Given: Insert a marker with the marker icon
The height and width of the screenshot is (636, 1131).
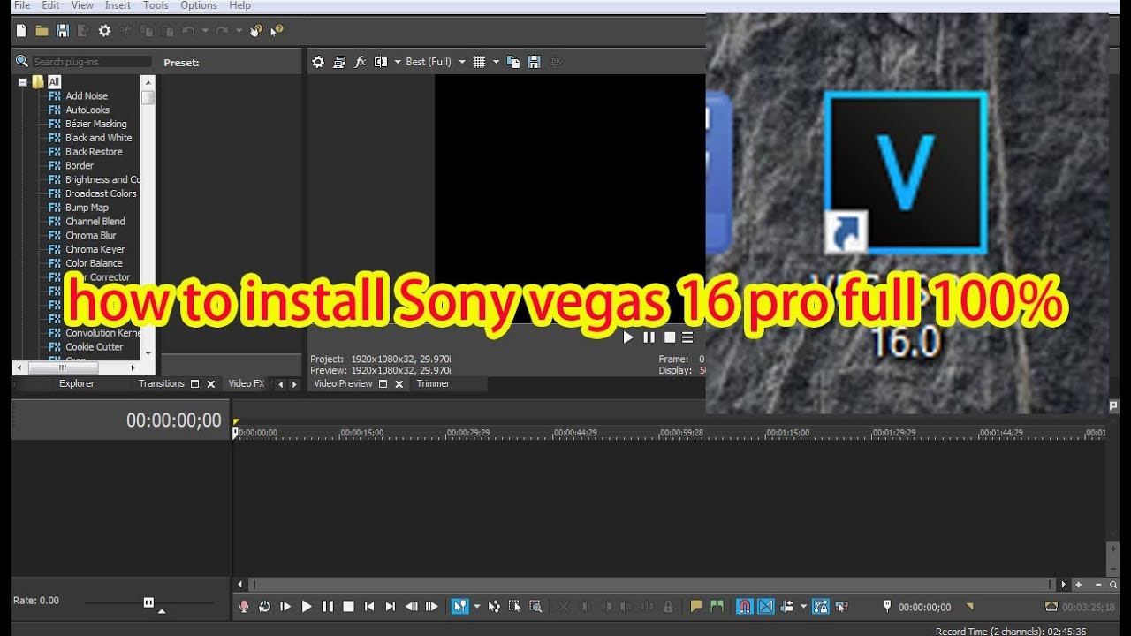Looking at the screenshot, I should pos(695,607).
